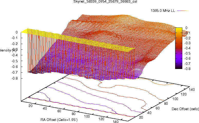
Task: Choose the 140 tick on the Dec Offset axis
Action: coord(192,90)
